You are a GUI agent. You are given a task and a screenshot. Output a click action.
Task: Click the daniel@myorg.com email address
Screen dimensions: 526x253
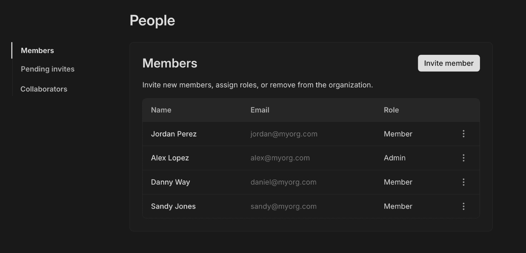click(283, 182)
